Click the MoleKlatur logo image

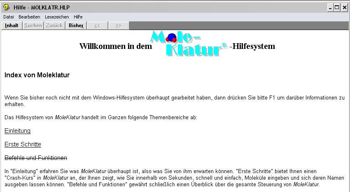coord(189,43)
